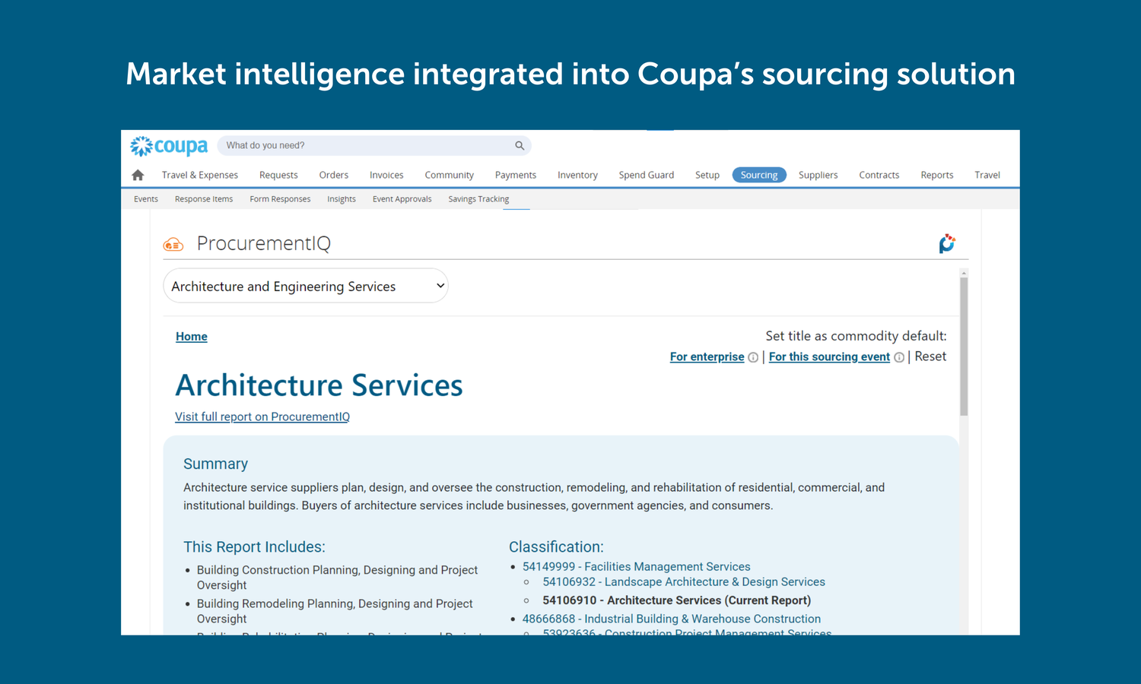Switch to the Savings Tracking subtab
The height and width of the screenshot is (684, 1141).
point(478,199)
